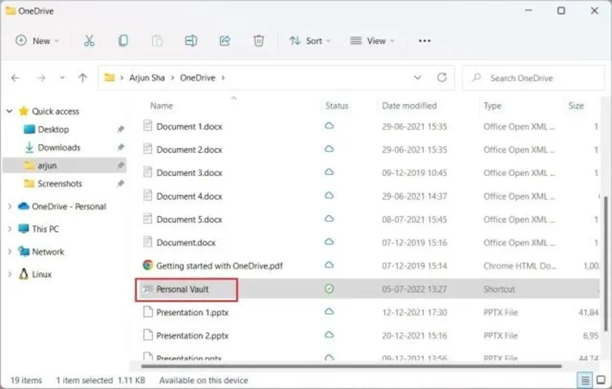Expand the This PC node
The height and width of the screenshot is (389, 612).
click(x=10, y=229)
